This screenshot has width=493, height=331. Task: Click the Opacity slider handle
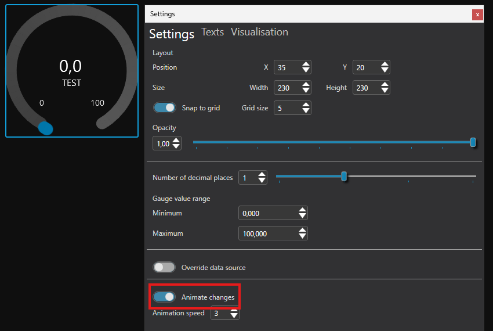click(x=473, y=142)
